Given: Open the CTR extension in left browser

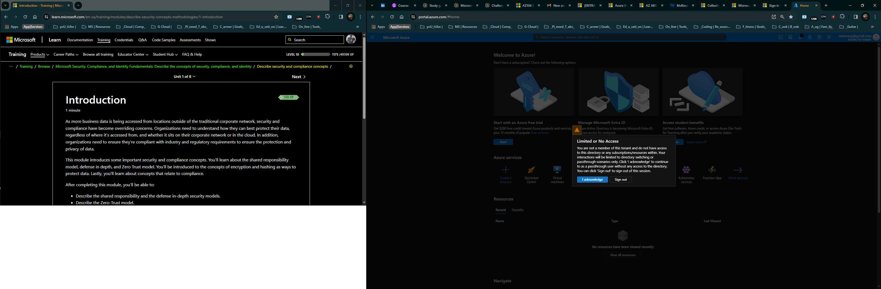Looking at the screenshot, I should 309,17.
